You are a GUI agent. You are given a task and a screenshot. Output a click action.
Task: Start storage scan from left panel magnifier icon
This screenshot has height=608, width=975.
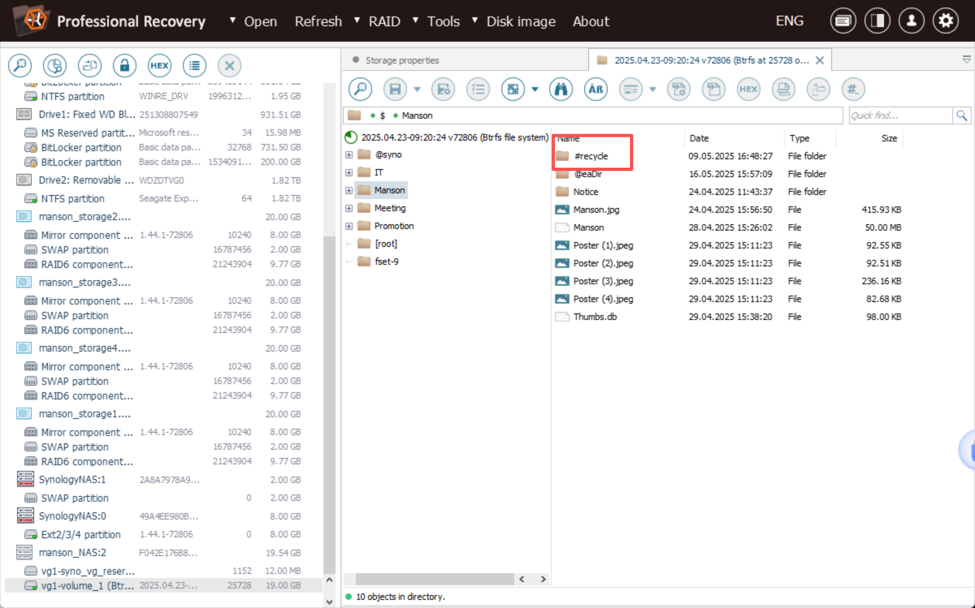pyautogui.click(x=20, y=65)
